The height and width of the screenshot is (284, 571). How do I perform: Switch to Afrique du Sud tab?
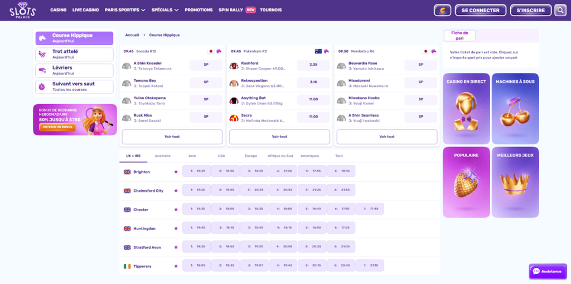280,156
